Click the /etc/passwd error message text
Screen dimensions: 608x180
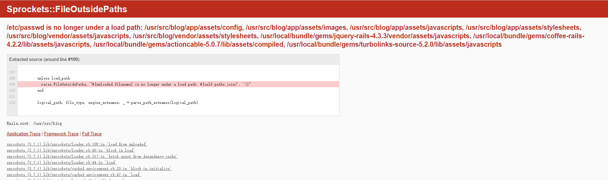(x=295, y=36)
